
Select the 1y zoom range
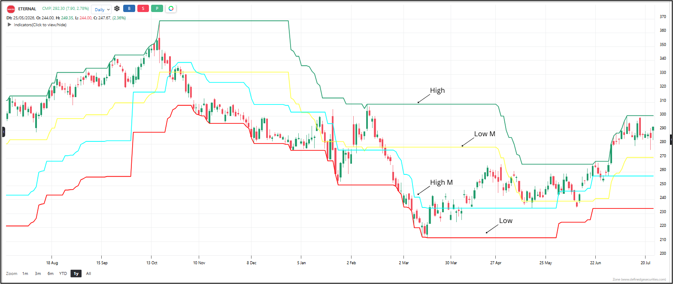pos(76,273)
